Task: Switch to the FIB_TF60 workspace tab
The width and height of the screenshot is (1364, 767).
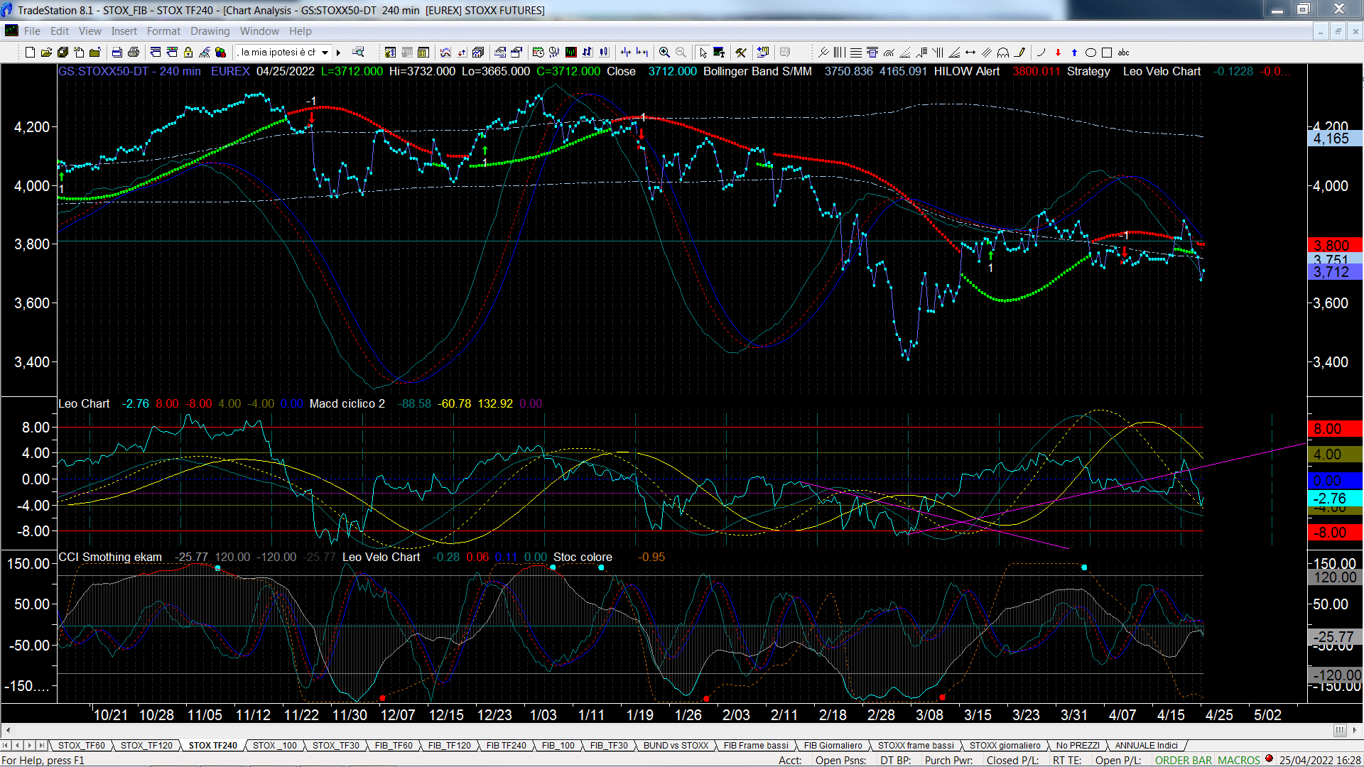Action: click(394, 746)
